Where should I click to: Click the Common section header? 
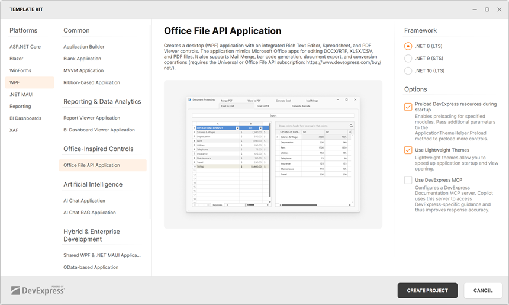(76, 31)
